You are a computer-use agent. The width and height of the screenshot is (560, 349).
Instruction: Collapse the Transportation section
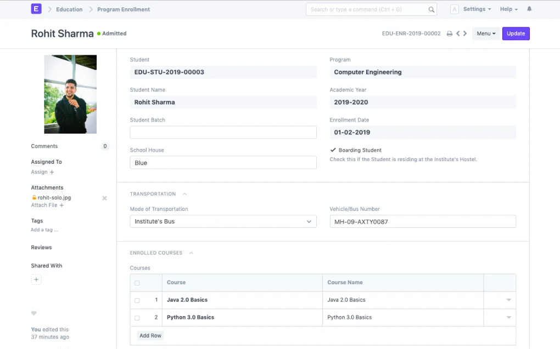tap(184, 193)
